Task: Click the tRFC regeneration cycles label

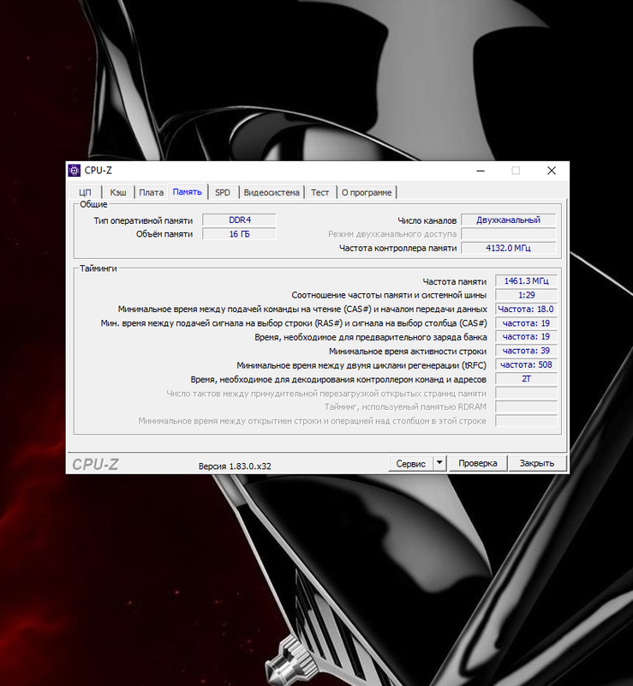Action: tap(361, 365)
